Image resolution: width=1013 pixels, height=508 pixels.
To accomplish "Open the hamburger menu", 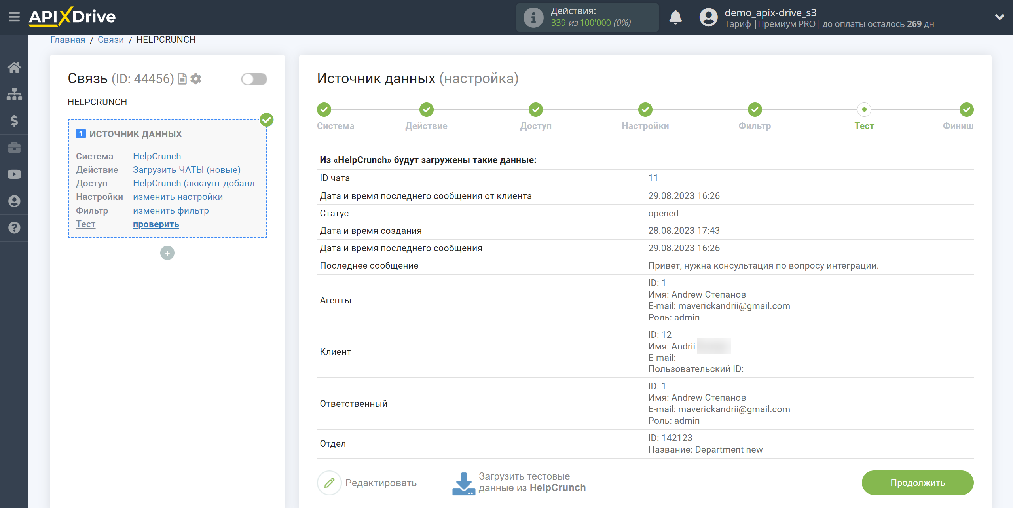I will pos(14,17).
